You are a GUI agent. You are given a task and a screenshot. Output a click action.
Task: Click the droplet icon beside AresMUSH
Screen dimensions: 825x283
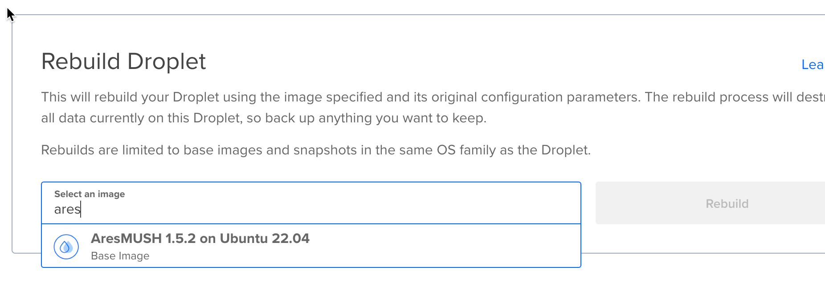tap(66, 247)
